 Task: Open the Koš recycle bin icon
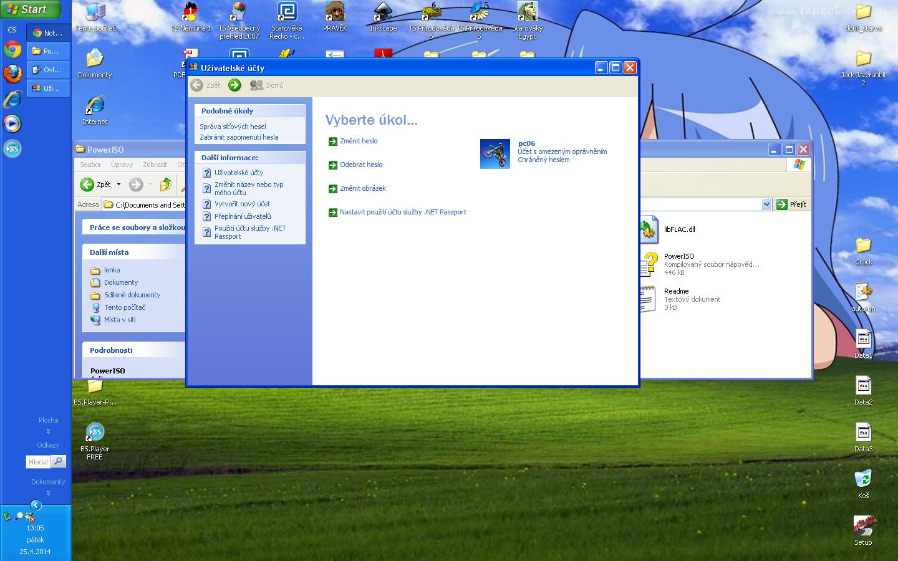(863, 479)
